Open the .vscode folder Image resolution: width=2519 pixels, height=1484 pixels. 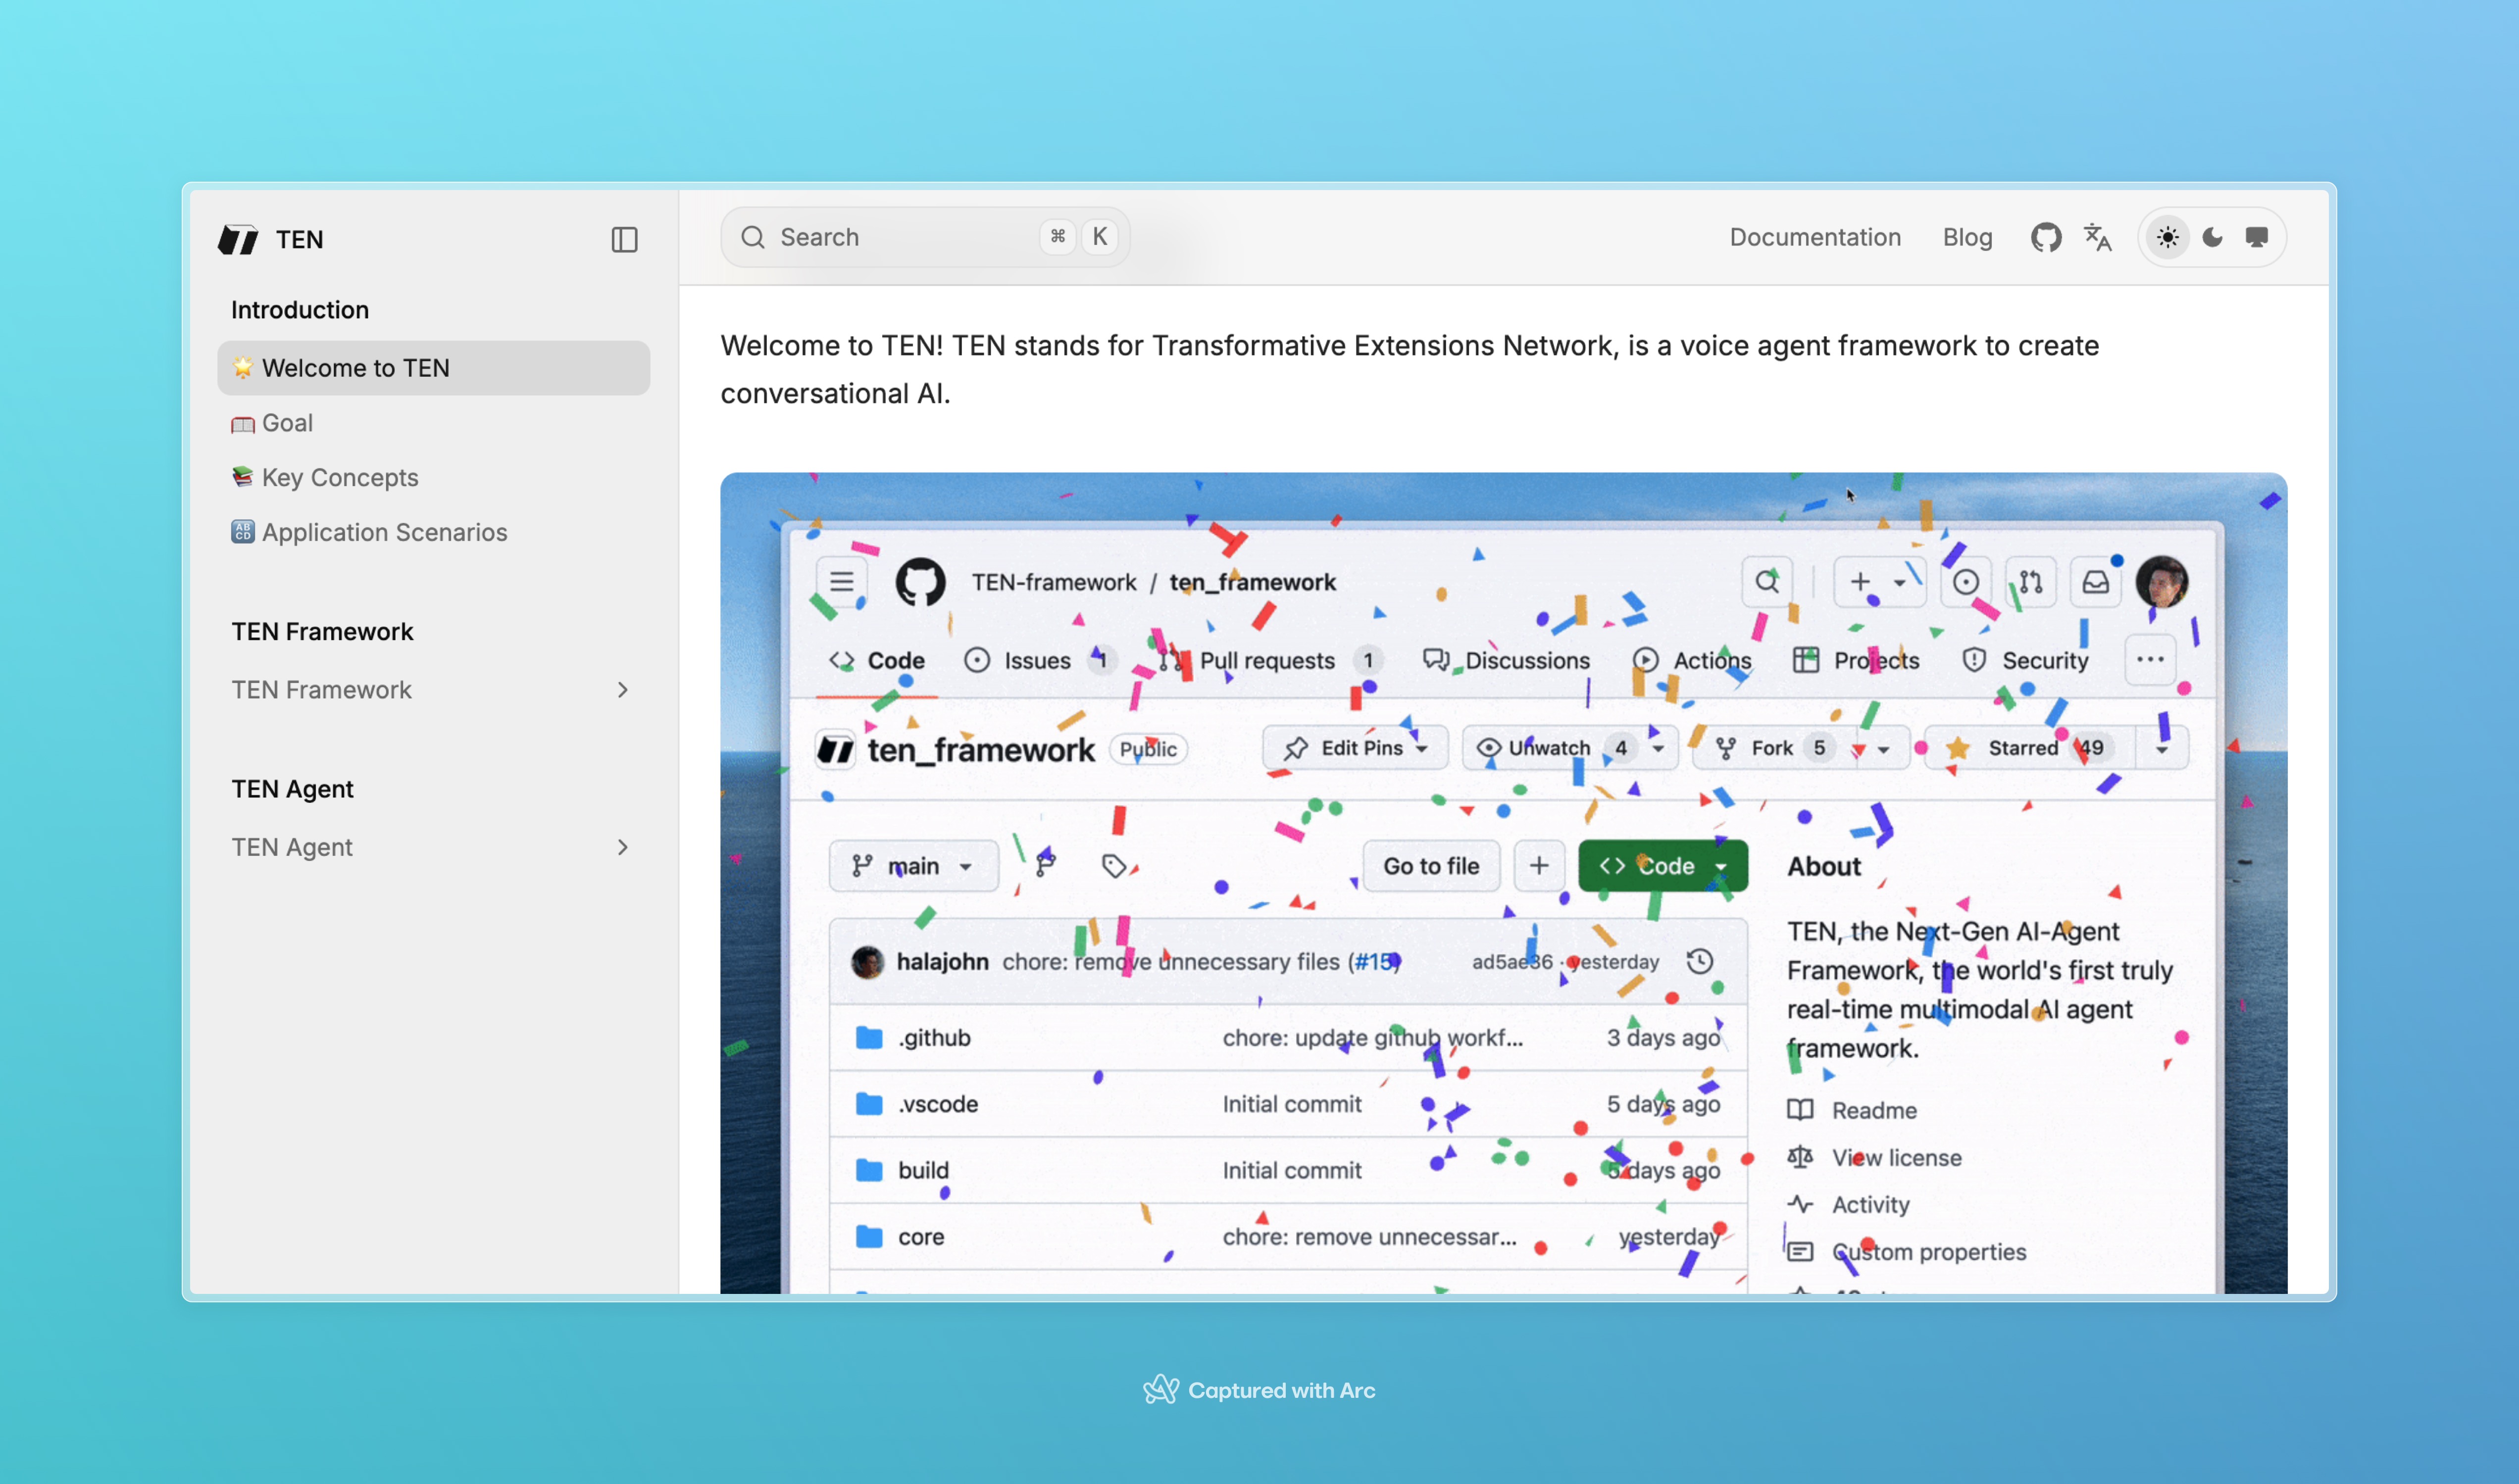coord(937,1104)
